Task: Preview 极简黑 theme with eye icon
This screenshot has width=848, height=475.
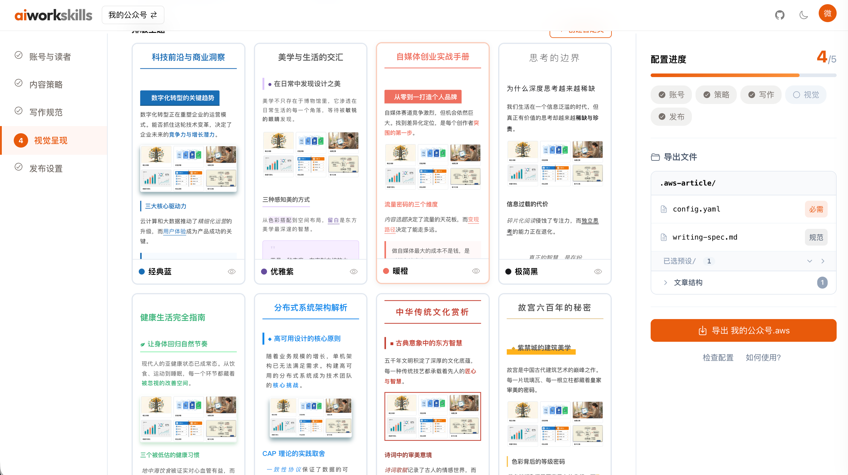Action: 598,271
